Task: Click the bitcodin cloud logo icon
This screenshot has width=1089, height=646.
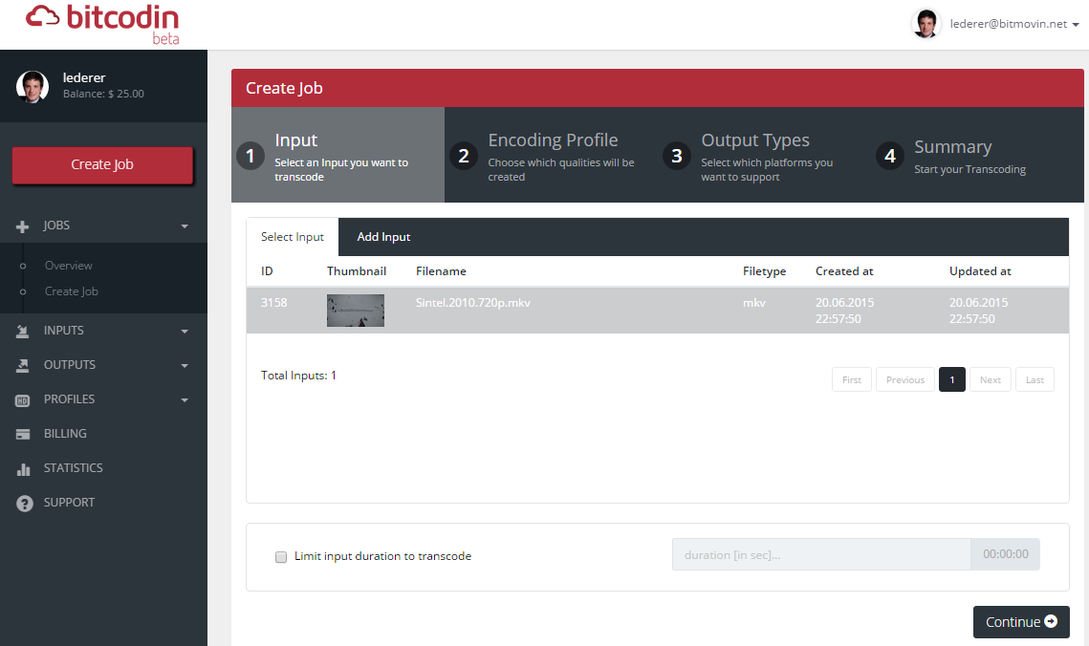Action: [x=42, y=16]
